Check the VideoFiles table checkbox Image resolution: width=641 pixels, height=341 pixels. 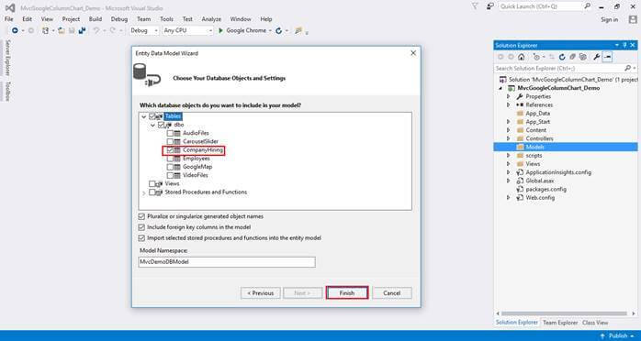coord(170,175)
